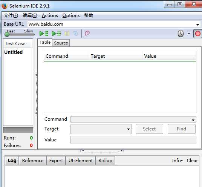This screenshot has height=187, width=202.
Task: Collapse test case pane using upper splitter arrow
Action: [x=36, y=75]
